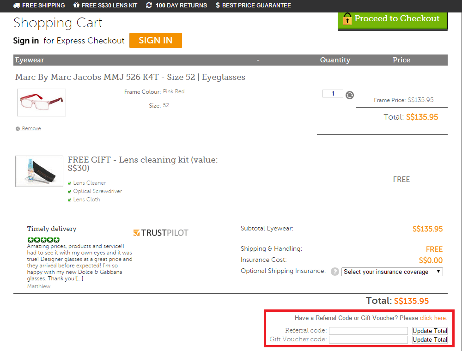This screenshot has width=462, height=351.
Task: Click the truck icon beside FREE SHIPPING
Action: [x=16, y=6]
